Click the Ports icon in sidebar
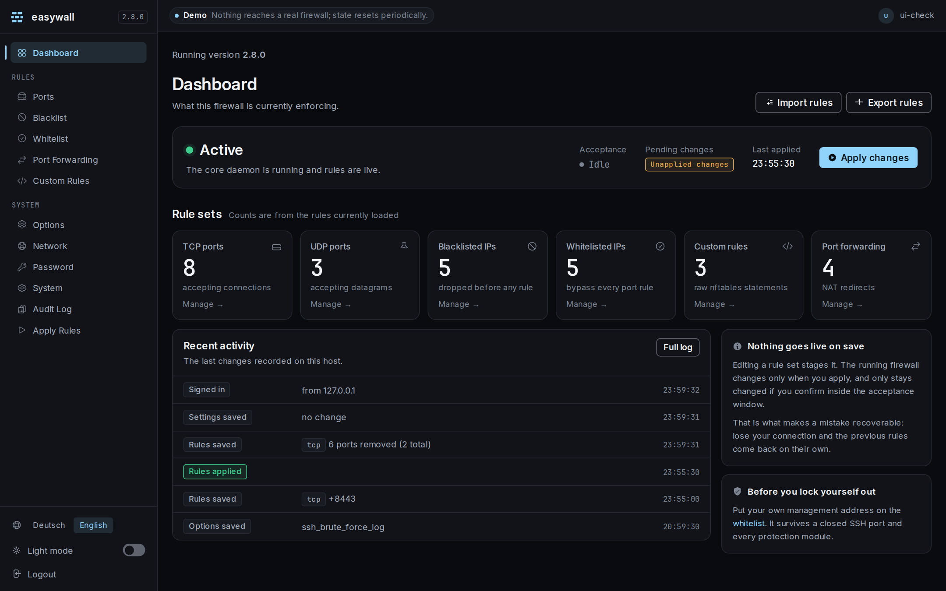946x591 pixels. point(22,96)
